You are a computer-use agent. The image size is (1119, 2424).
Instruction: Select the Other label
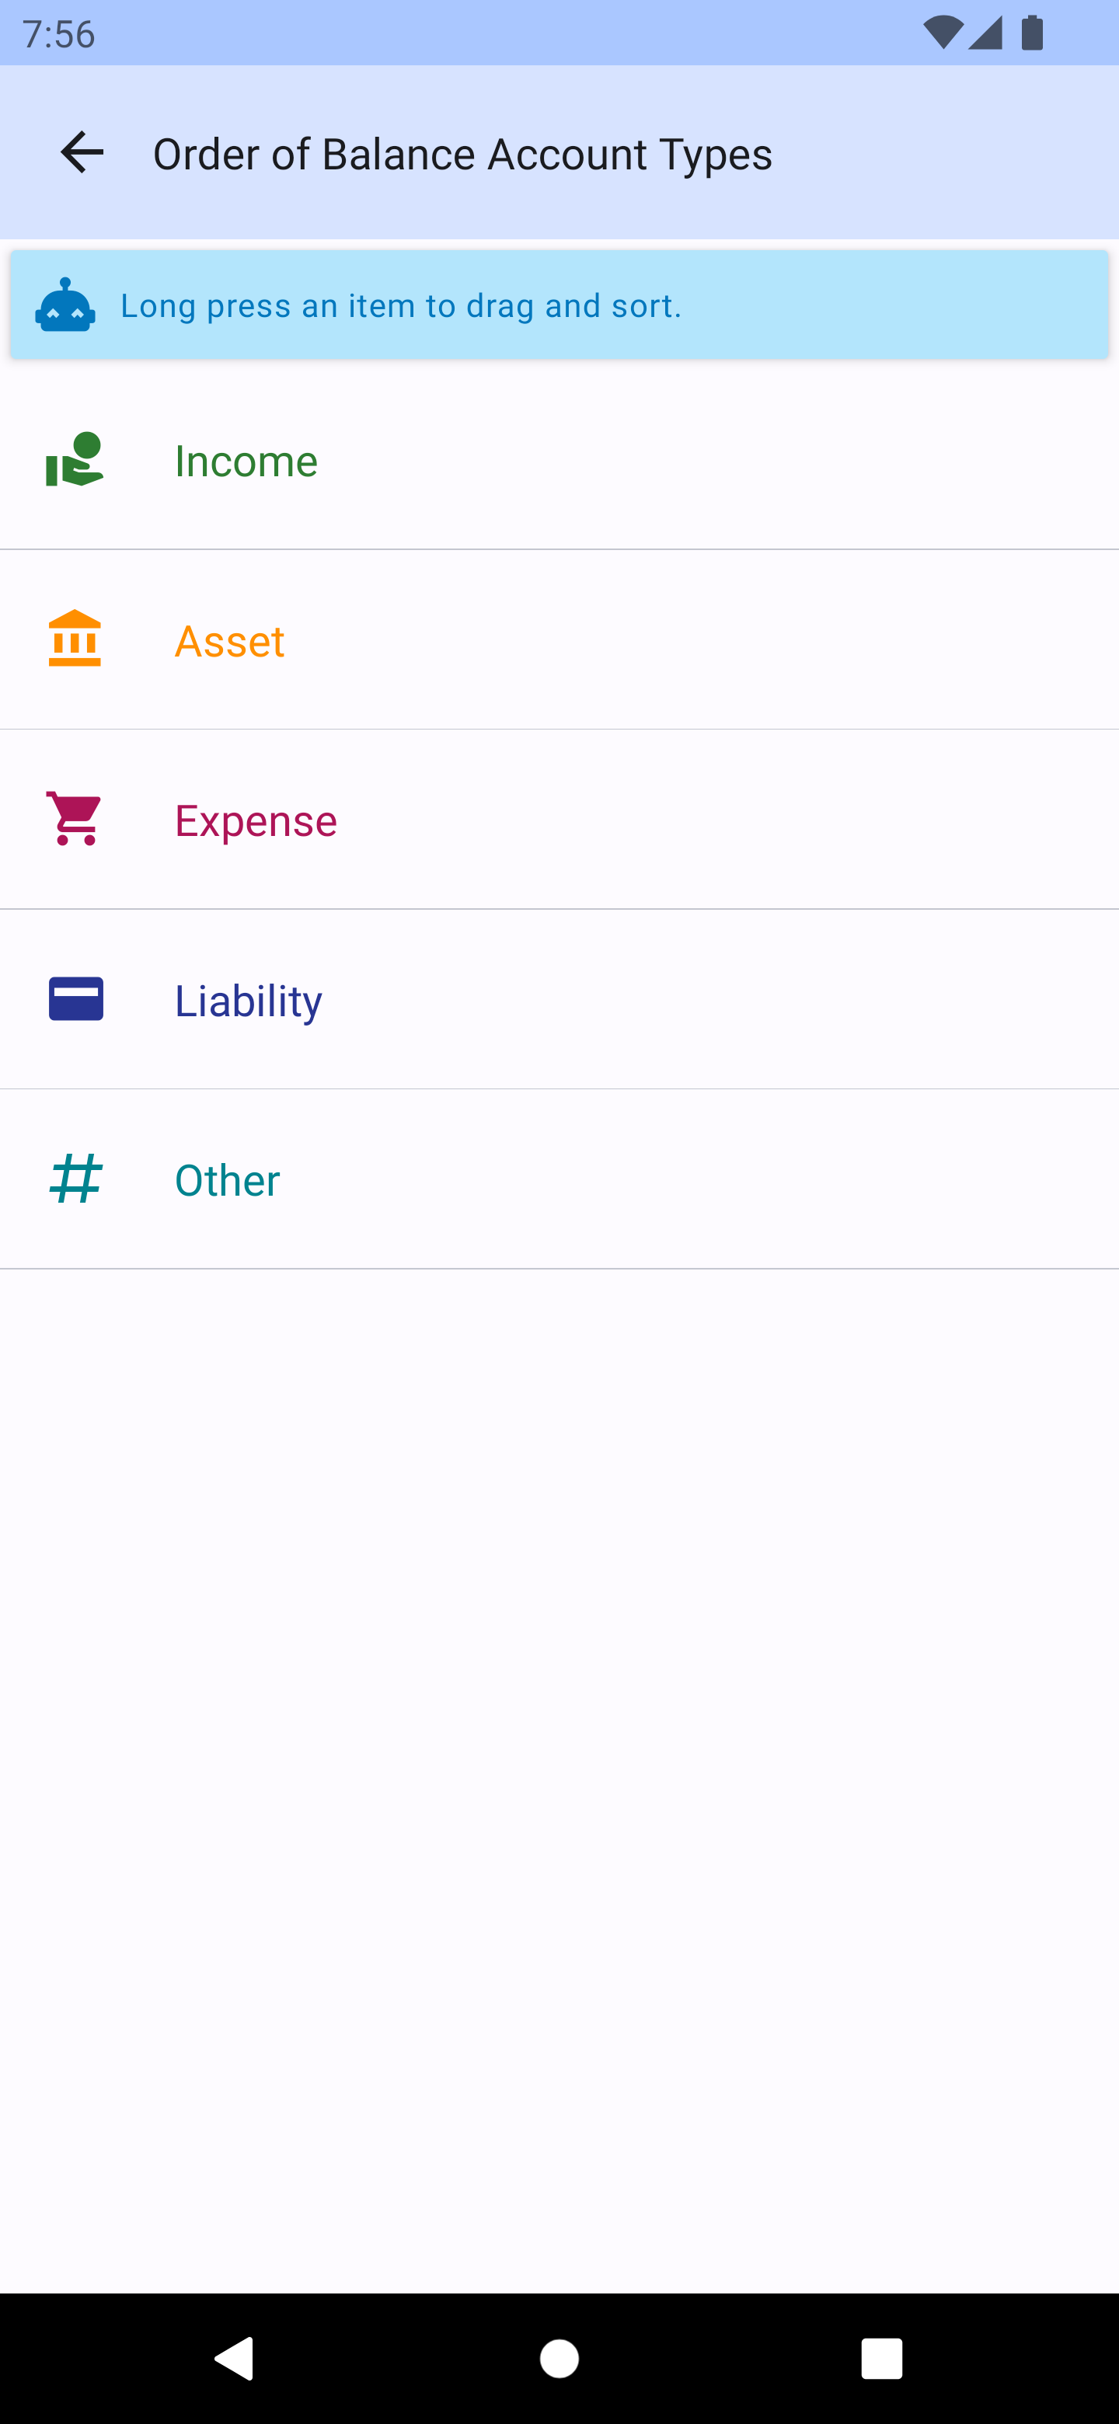pos(227,1180)
